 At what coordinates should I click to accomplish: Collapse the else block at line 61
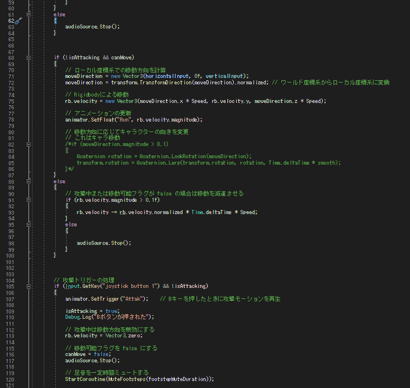28,14
